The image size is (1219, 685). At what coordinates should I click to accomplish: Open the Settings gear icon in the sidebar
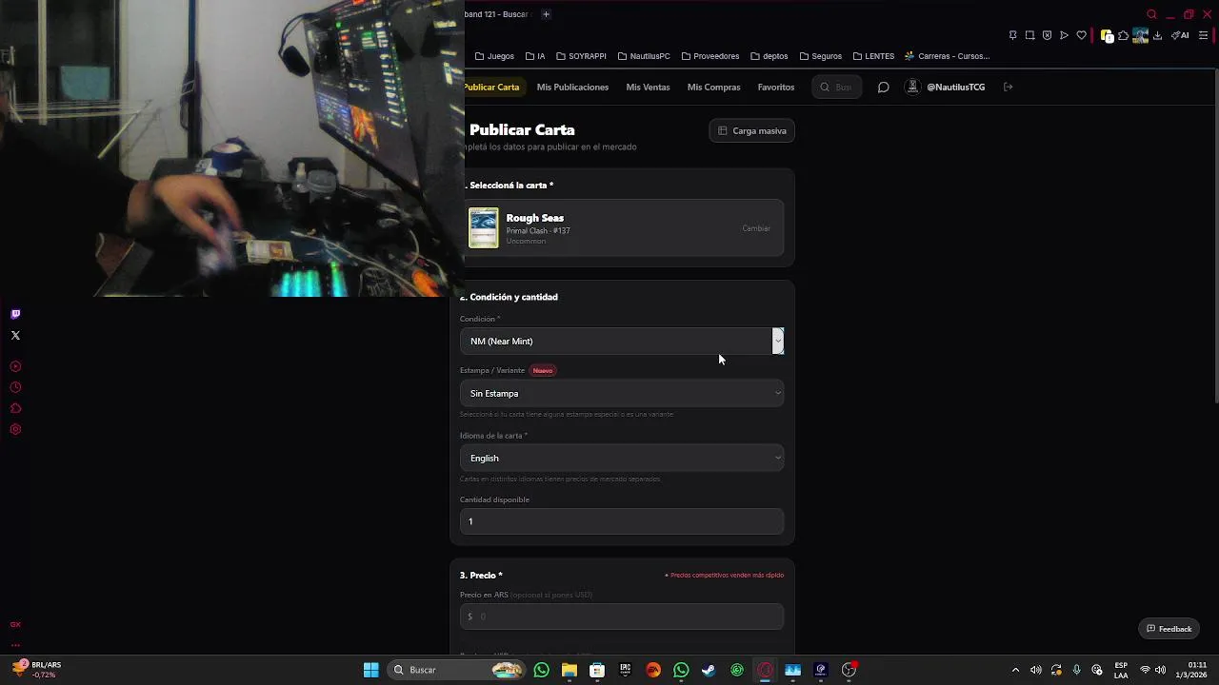tap(15, 429)
